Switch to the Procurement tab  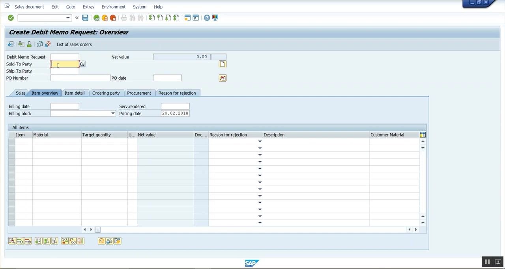coord(139,93)
